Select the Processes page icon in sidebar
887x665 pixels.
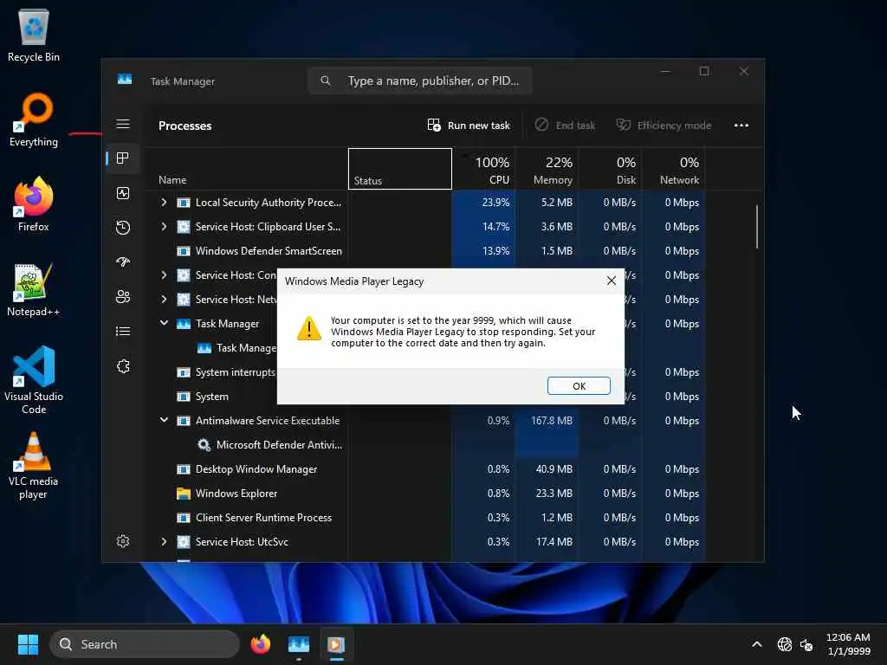[123, 158]
